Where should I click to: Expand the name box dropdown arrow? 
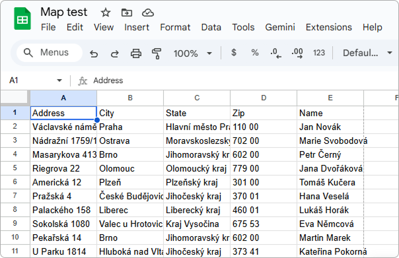click(x=59, y=81)
